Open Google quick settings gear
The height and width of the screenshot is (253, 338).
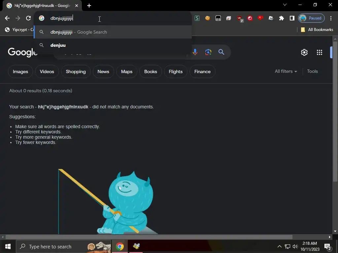coord(304,52)
